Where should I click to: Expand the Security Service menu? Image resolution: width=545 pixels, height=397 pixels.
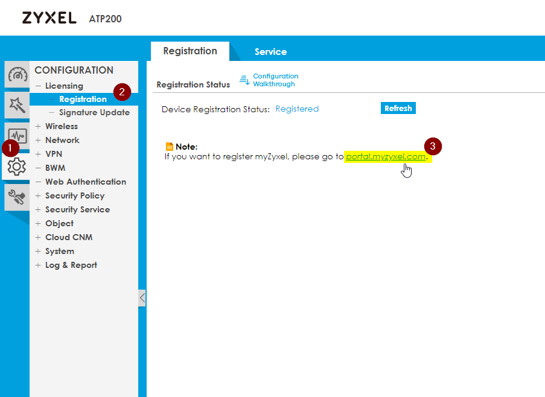pyautogui.click(x=38, y=210)
